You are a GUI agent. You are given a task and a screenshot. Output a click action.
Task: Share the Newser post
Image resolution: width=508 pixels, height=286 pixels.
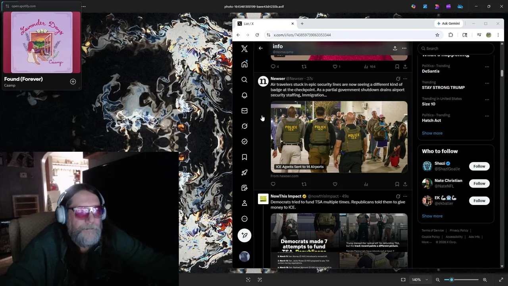click(x=405, y=184)
